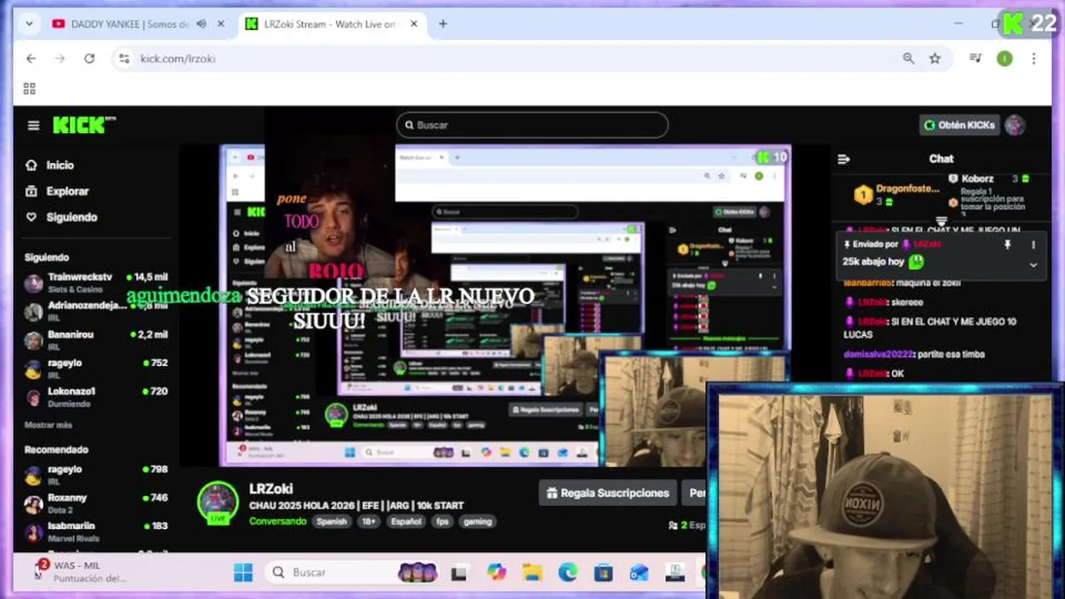This screenshot has width=1065, height=599.
Task: Go back in browser history
Action: pyautogui.click(x=31, y=58)
